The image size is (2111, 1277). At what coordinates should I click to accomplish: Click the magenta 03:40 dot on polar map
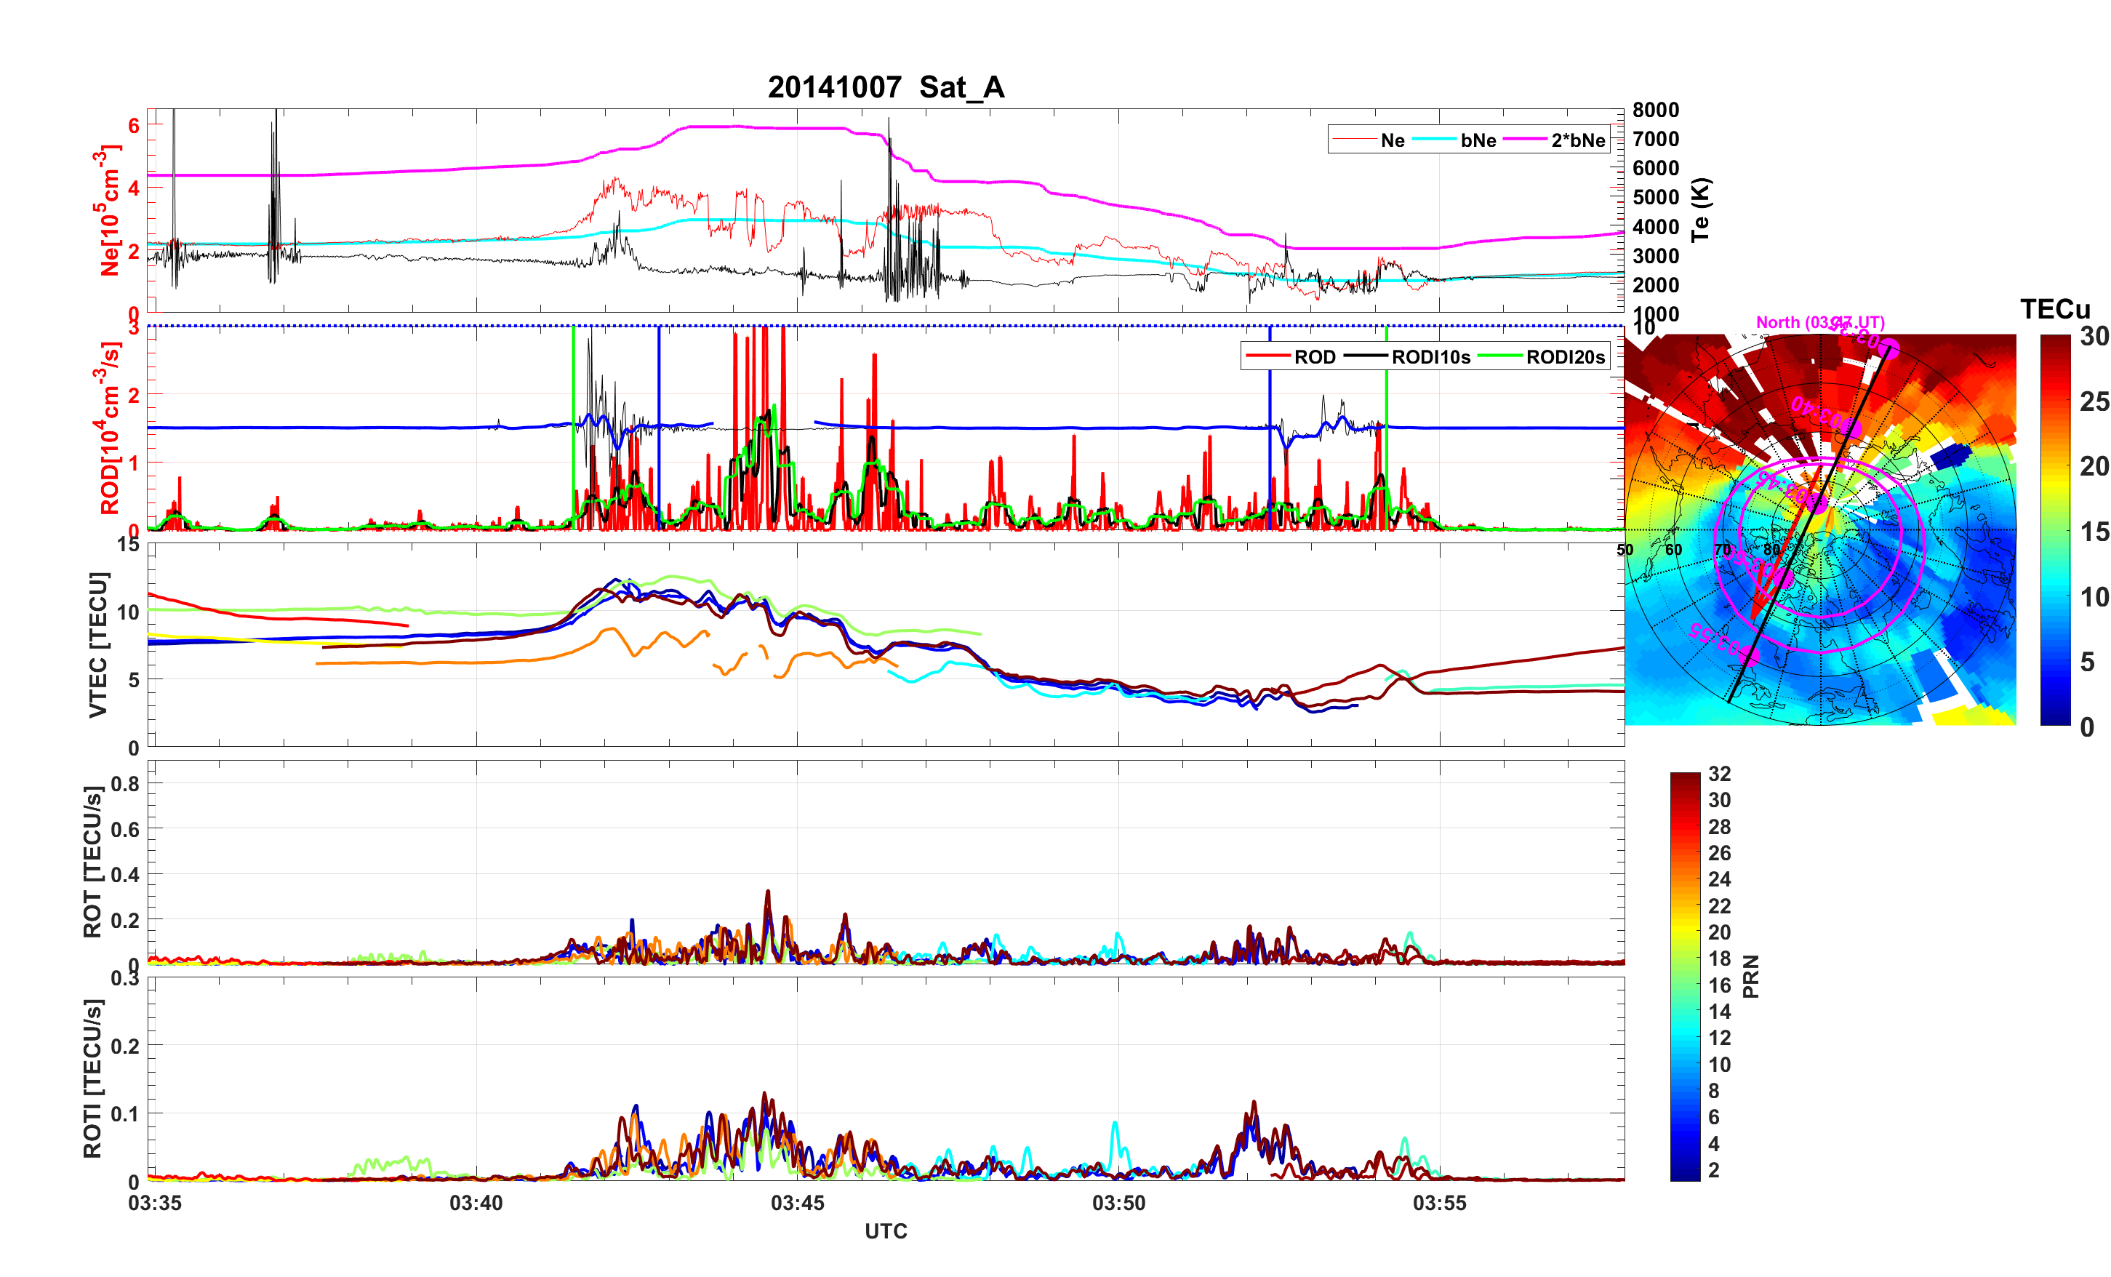coord(1852,428)
